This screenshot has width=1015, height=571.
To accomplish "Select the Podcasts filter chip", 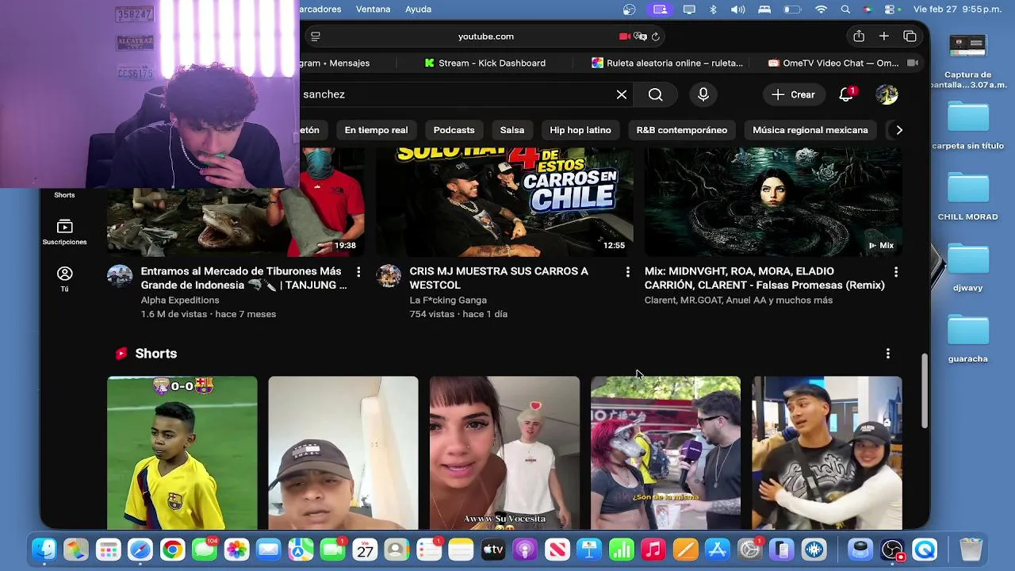I will pyautogui.click(x=454, y=130).
